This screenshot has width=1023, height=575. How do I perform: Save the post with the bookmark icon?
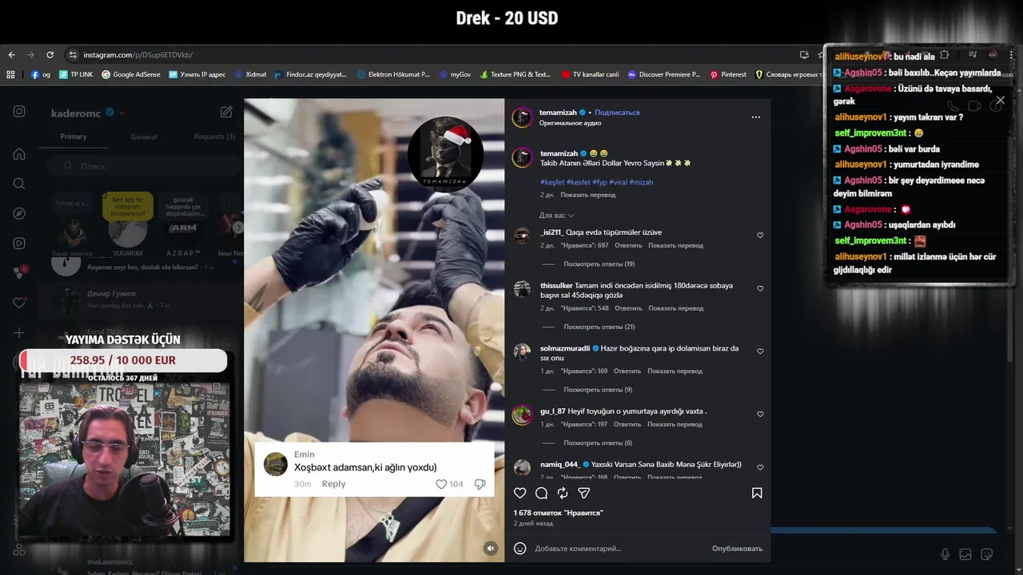757,493
